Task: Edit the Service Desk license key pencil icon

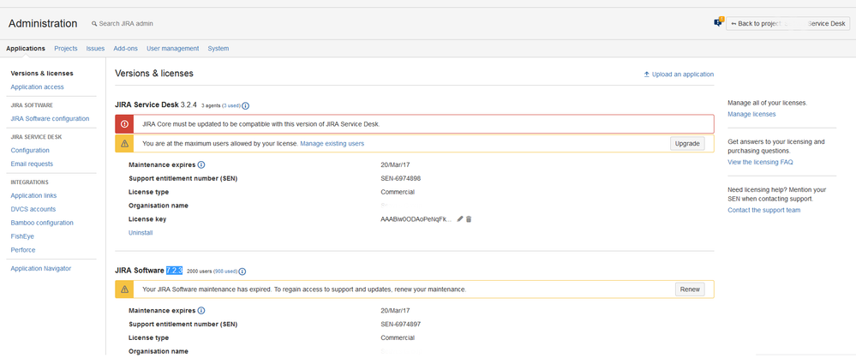Action: pos(459,219)
